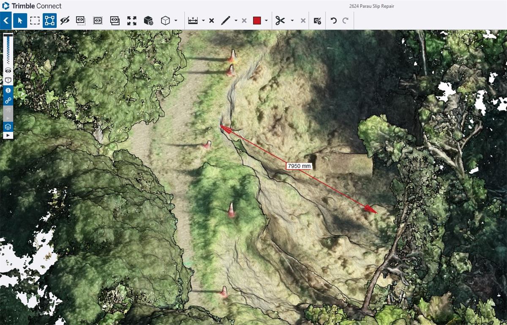Viewport: 507px width, 325px height.
Task: Collapse the side panel with the back chevron
Action: 5,20
